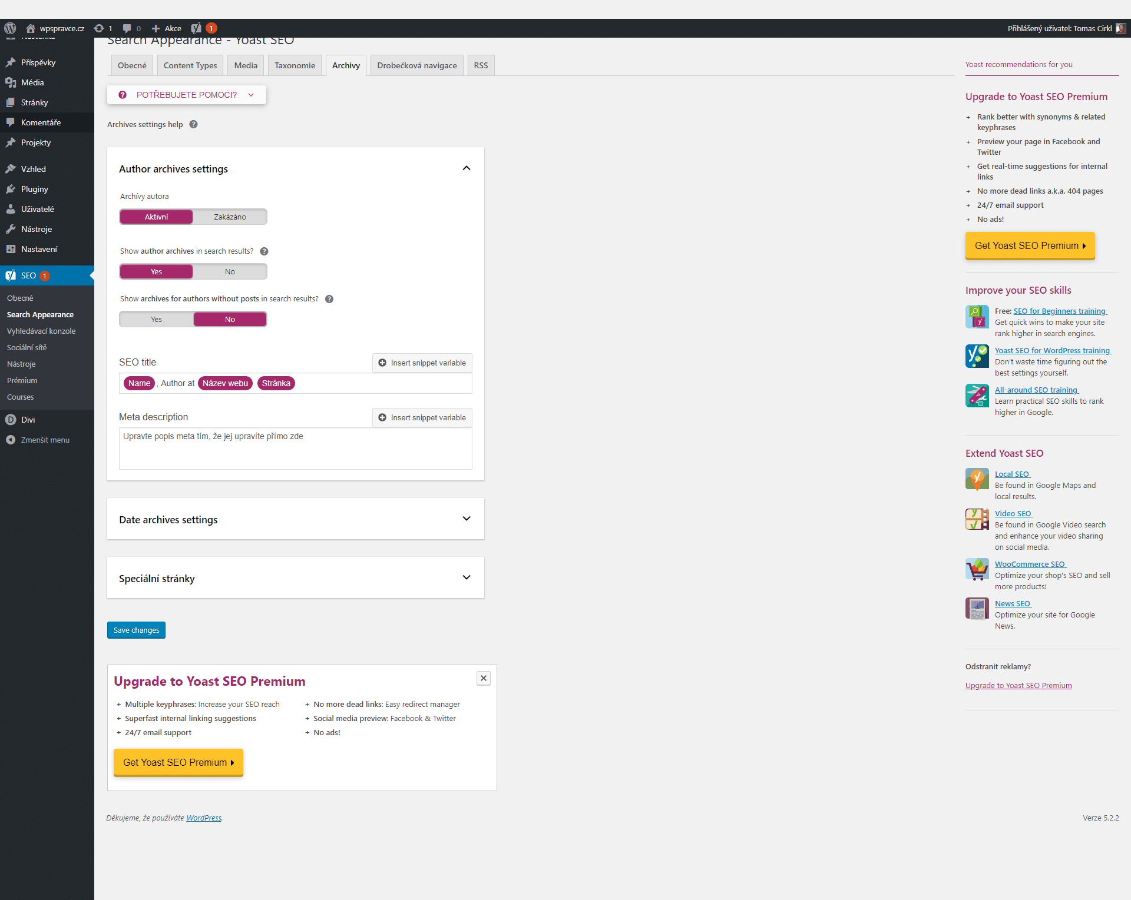
Task: Switch to the Obecné tab
Action: pyautogui.click(x=132, y=65)
